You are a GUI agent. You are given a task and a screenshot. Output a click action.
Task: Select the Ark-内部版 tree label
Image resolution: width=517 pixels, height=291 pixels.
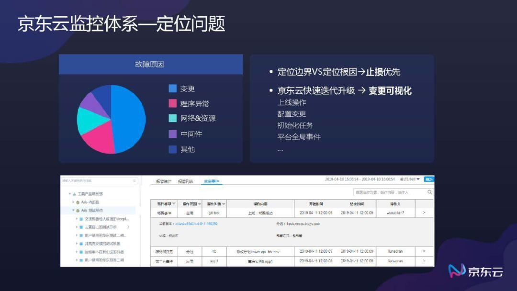[90, 202]
